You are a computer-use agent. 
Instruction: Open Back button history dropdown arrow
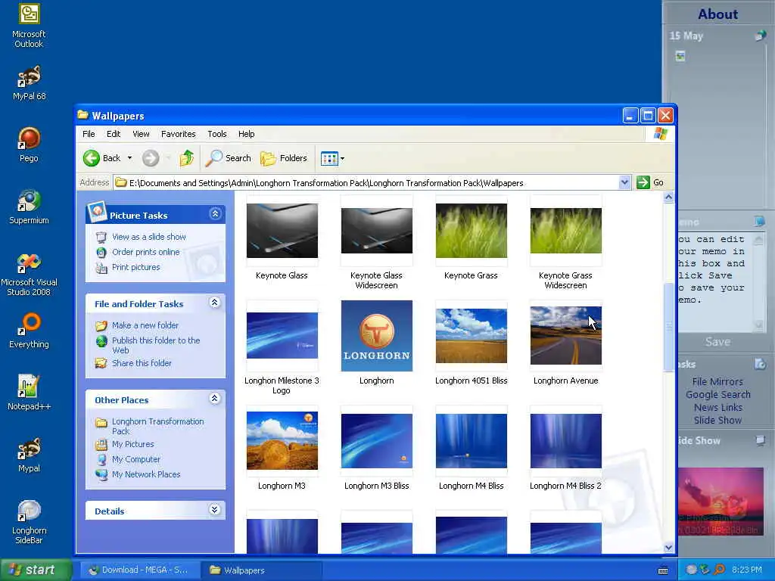coord(129,158)
